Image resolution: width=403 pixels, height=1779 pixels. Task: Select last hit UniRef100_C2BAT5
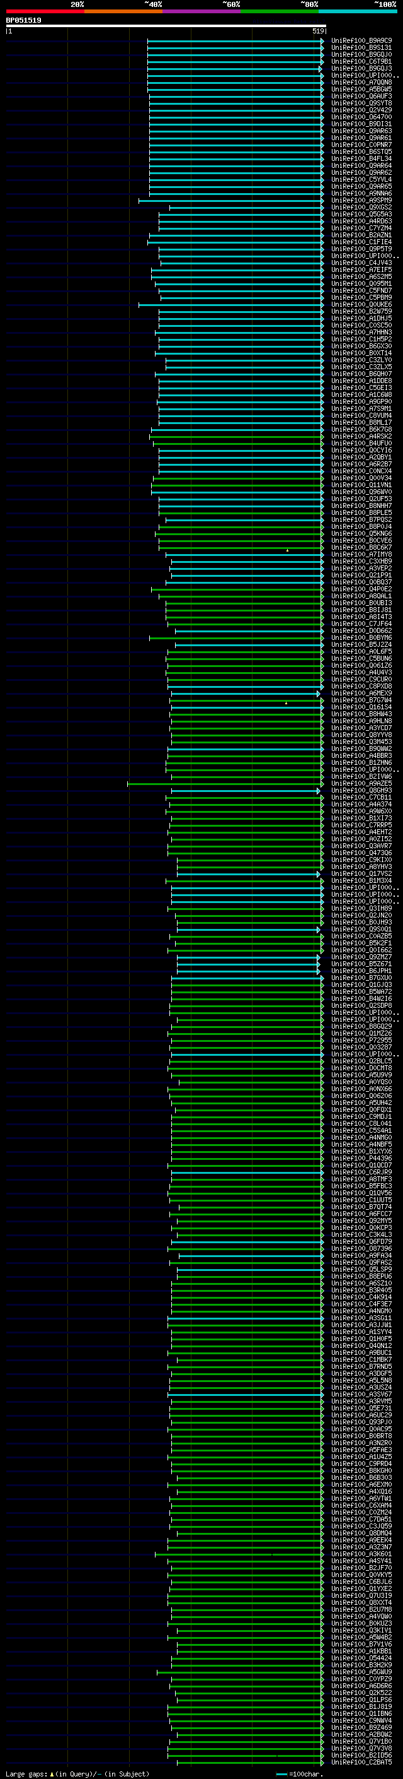(x=361, y=1762)
